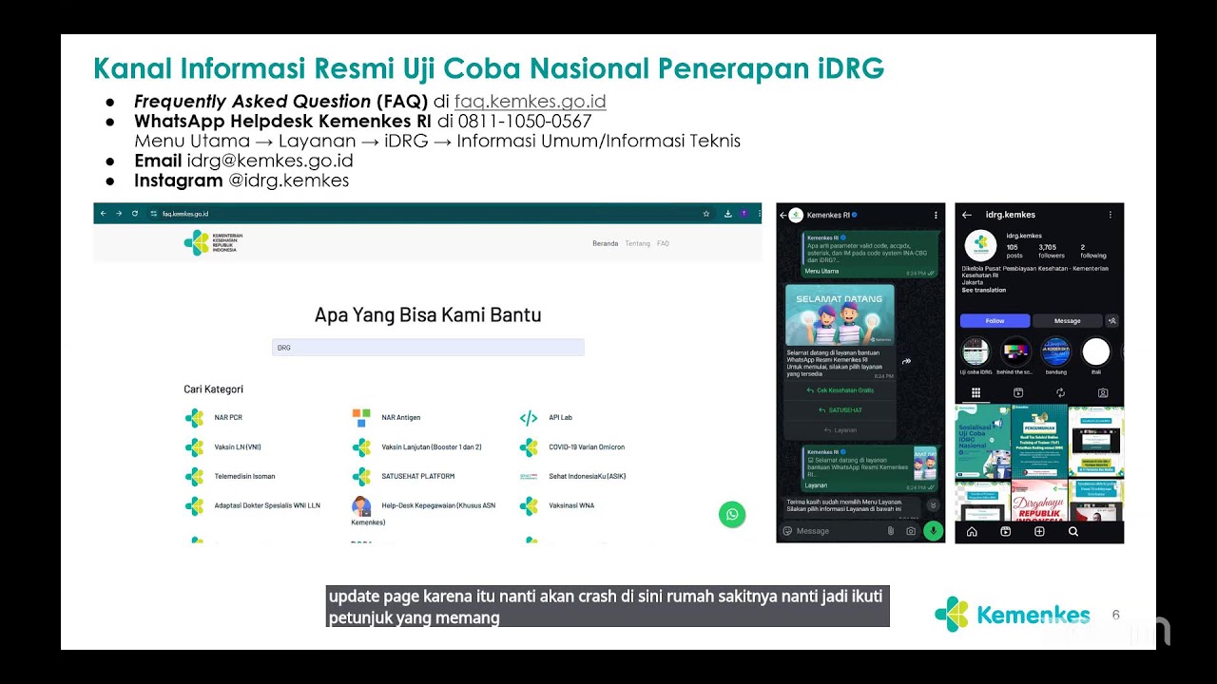Screen dimensions: 1217x684
Task: Open the emoji picker in WhatsApp message bar
Action: click(x=787, y=531)
